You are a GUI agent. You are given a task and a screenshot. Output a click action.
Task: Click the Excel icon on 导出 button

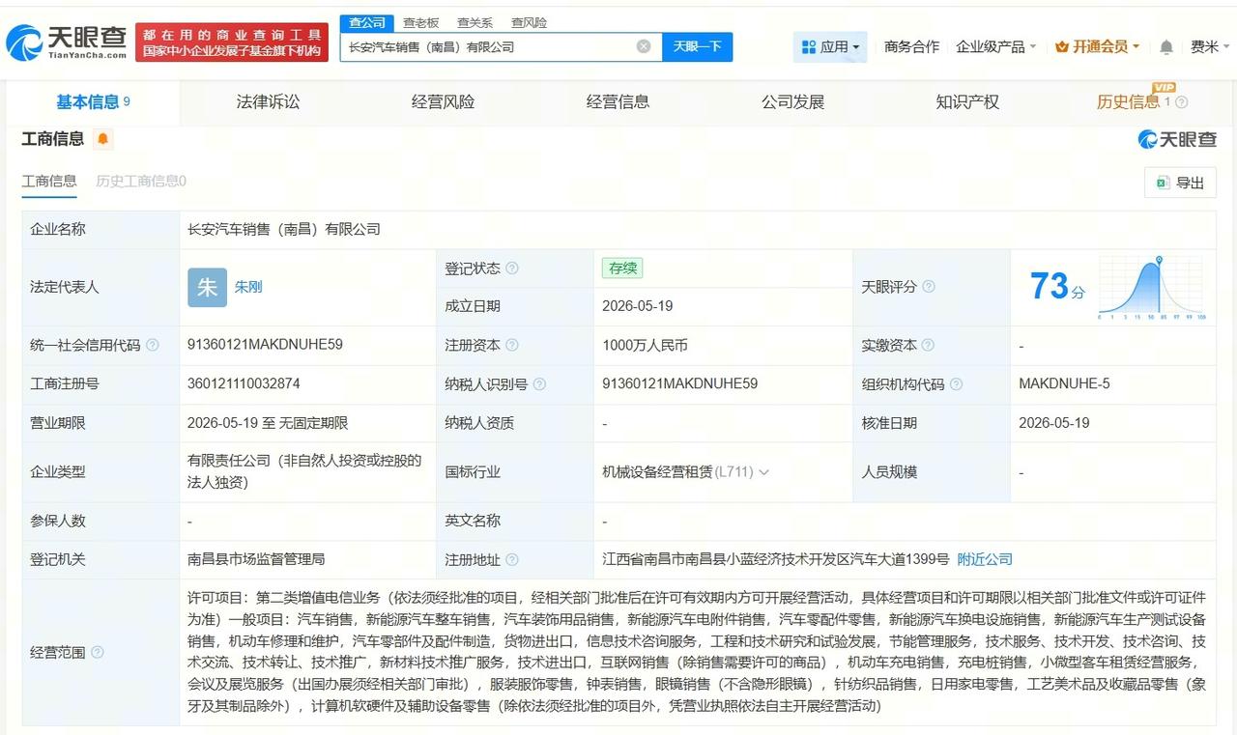click(1164, 183)
